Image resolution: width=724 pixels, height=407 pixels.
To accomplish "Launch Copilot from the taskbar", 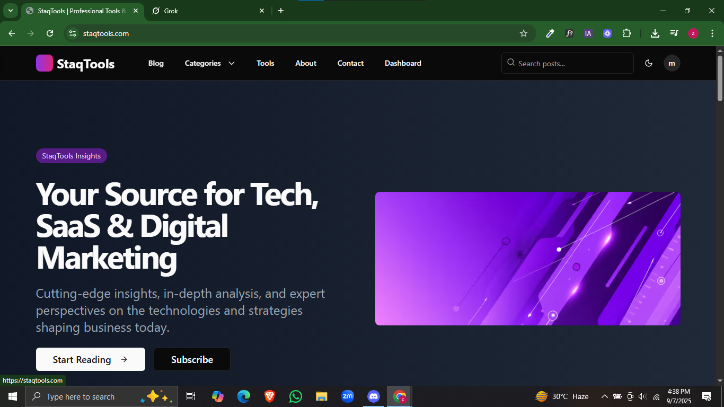I will [218, 396].
